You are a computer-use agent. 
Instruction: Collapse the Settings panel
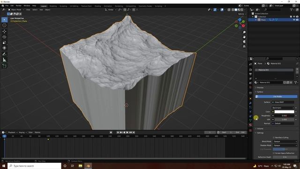pyautogui.click(x=260, y=133)
